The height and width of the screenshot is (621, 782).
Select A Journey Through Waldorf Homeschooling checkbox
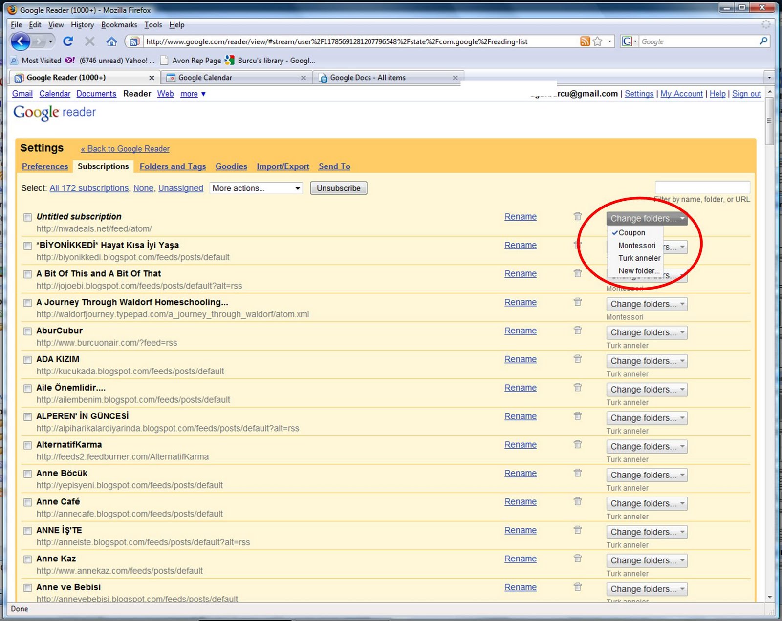(28, 303)
